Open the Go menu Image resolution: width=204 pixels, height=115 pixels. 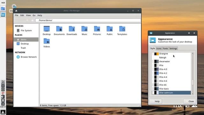[x=34, y=15]
